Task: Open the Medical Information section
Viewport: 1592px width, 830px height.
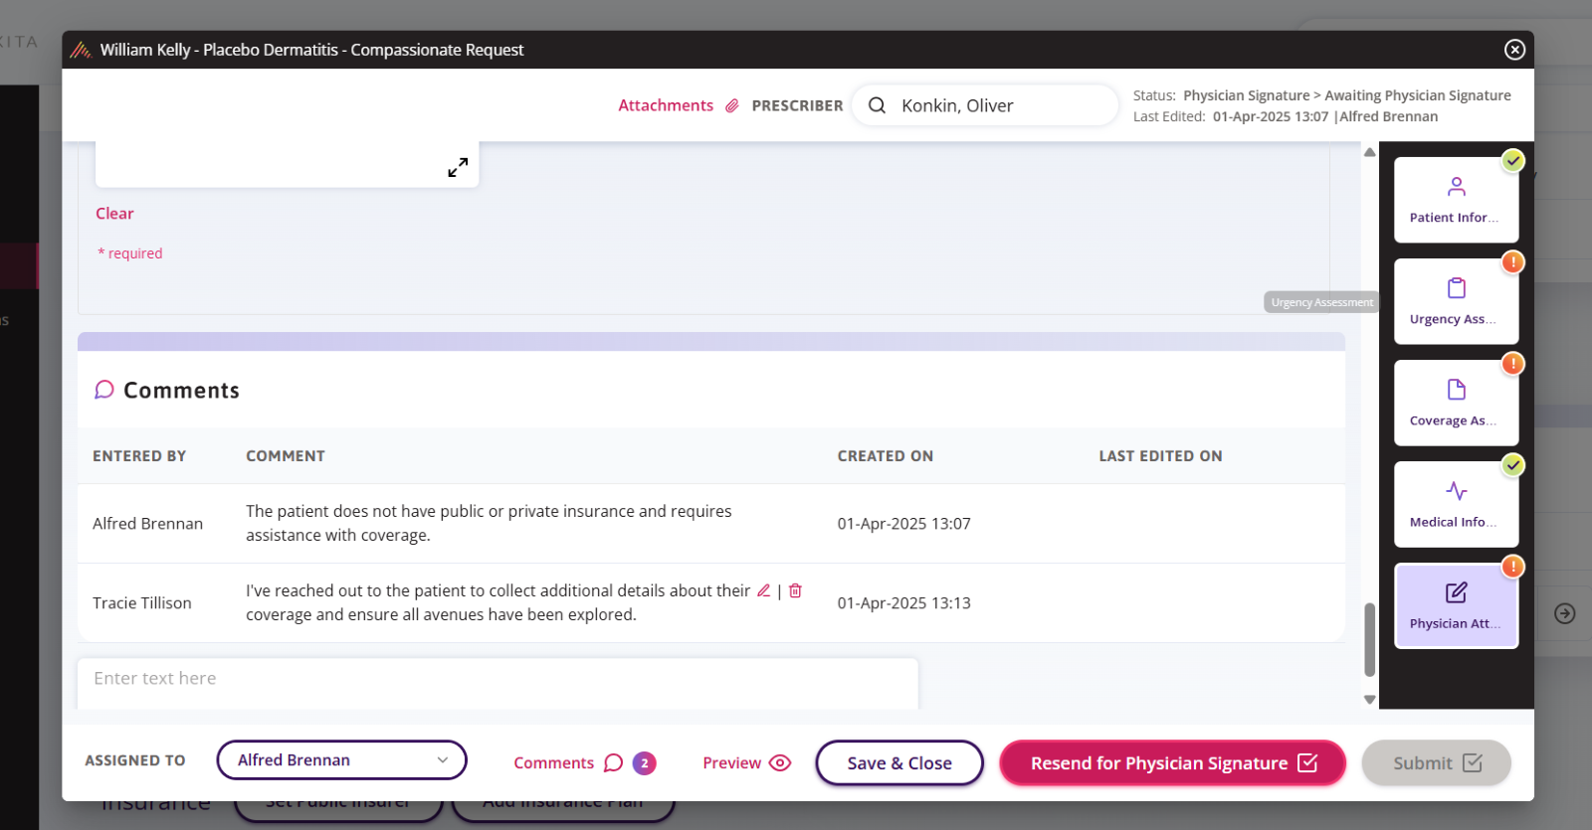Action: click(x=1456, y=504)
